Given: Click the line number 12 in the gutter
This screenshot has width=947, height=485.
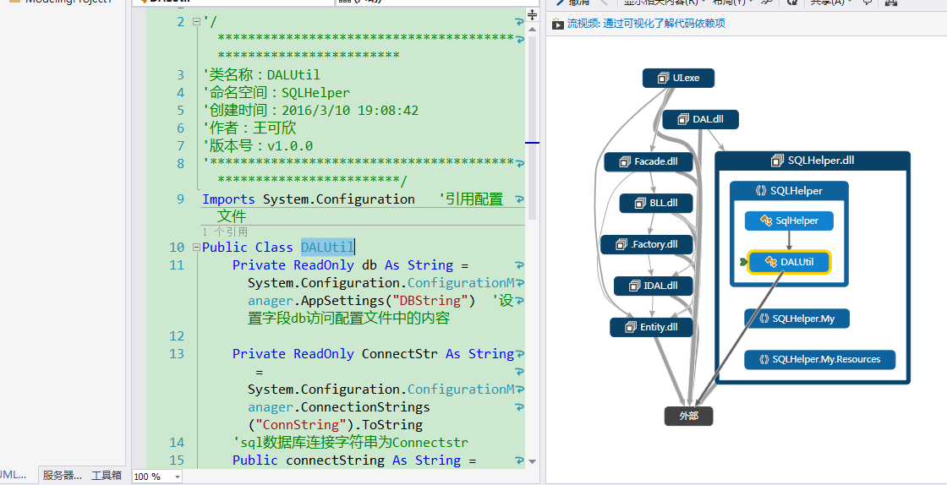Looking at the screenshot, I should (x=177, y=336).
